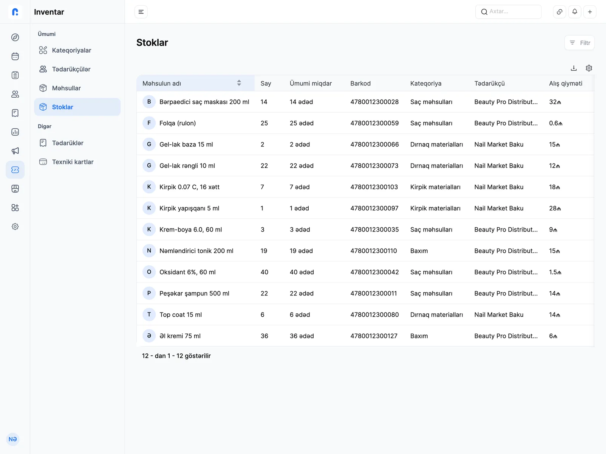Viewport: 606px width, 454px height.
Task: Click the Filtr button
Action: tap(579, 43)
